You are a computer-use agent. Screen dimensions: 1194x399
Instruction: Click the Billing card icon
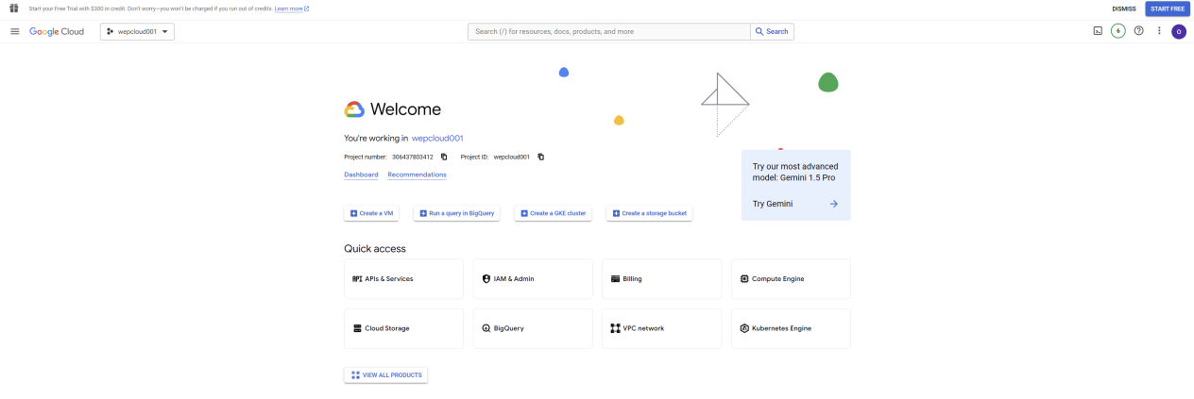[616, 279]
